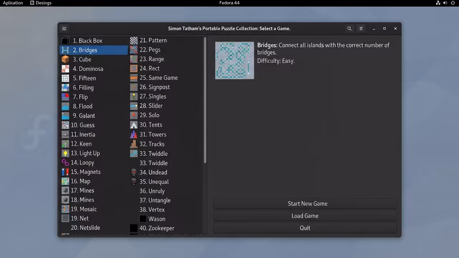Pick the Map puzzle icon
This screenshot has width=459, height=258.
pyautogui.click(x=65, y=181)
